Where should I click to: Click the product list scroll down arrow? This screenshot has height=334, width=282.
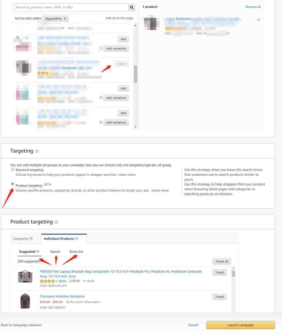click(135, 127)
